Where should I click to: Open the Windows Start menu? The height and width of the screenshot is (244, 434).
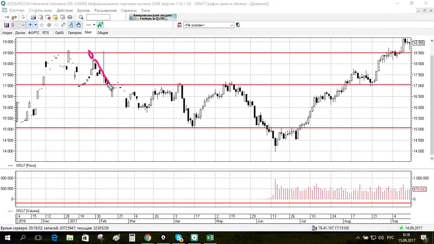click(x=7, y=238)
